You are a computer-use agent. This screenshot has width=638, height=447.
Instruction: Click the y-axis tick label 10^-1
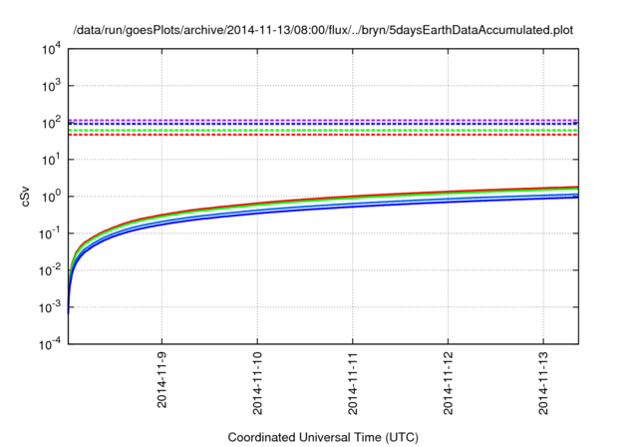[47, 233]
